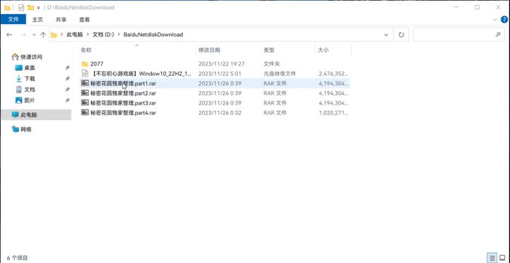Click BaiduNetdiskDownload breadcrumb segment
The height and width of the screenshot is (263, 510).
[153, 35]
